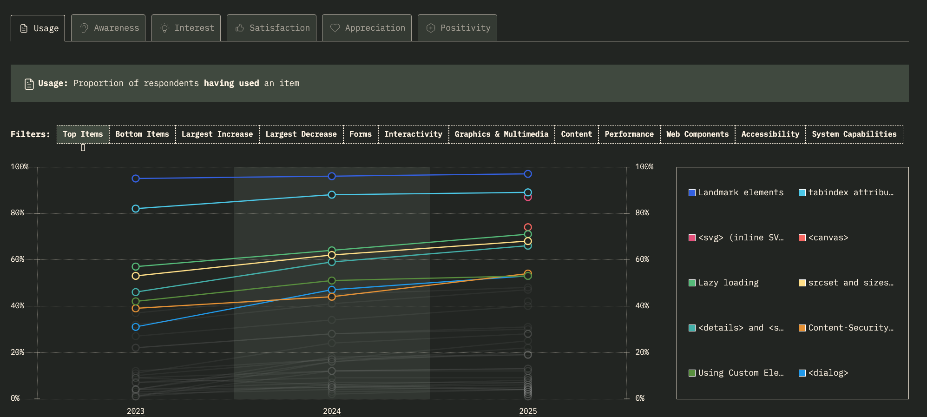Click the 2024 x-axis year label

tap(332, 411)
